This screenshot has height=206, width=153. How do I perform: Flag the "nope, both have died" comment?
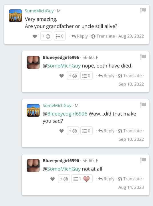143,57
